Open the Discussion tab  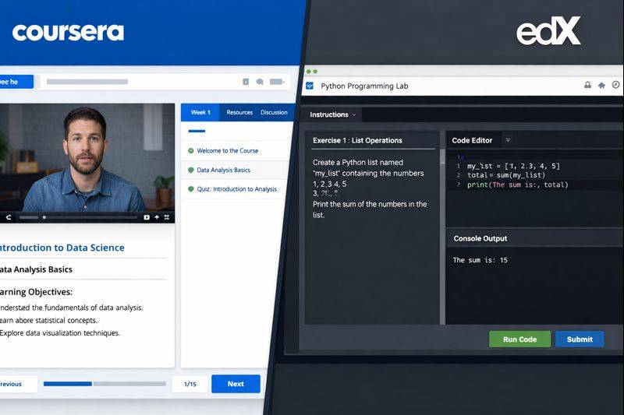pos(274,112)
